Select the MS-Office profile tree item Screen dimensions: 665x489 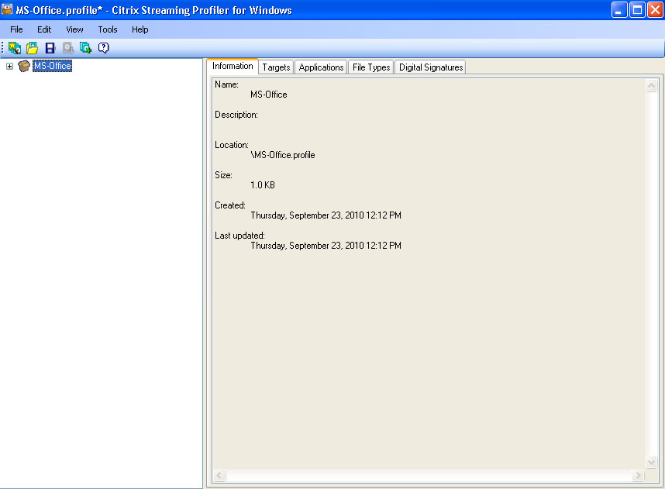tap(53, 66)
